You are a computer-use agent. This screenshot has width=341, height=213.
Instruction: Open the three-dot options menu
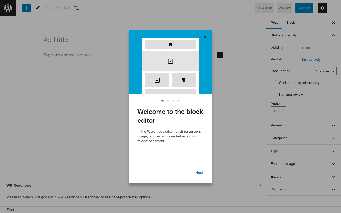332,8
